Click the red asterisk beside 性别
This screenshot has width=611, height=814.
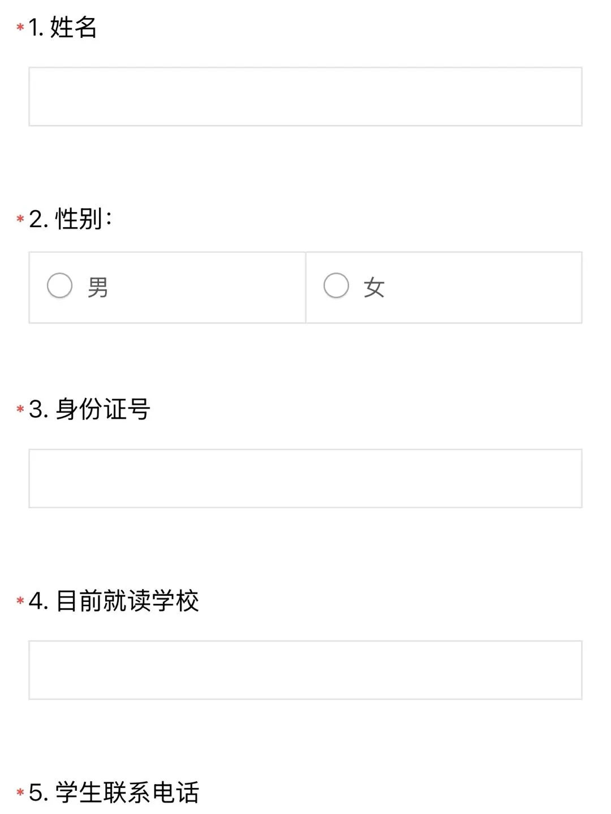pos(20,219)
